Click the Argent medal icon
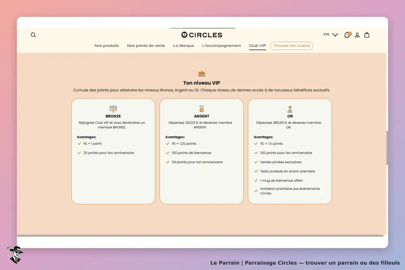405x270 pixels. [x=201, y=109]
